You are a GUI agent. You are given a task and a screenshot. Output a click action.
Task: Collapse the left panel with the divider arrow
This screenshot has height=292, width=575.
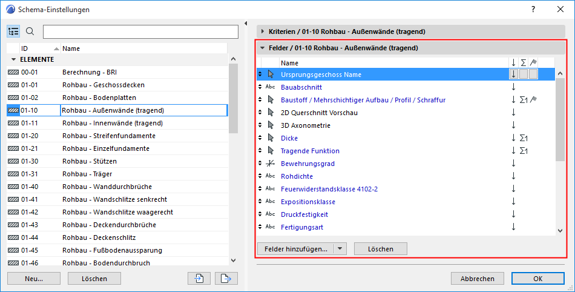[246, 24]
